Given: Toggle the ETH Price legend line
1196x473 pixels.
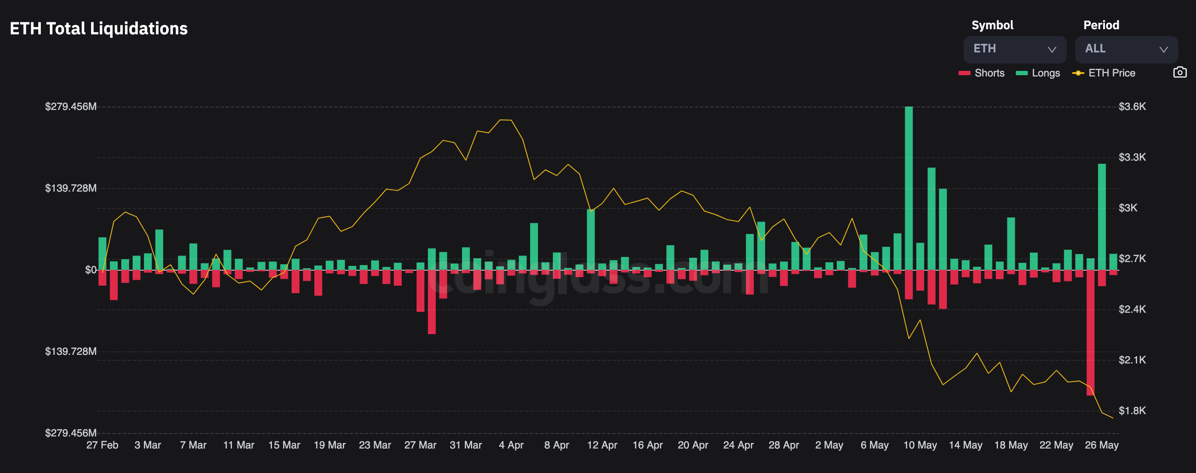Looking at the screenshot, I should 1111,73.
